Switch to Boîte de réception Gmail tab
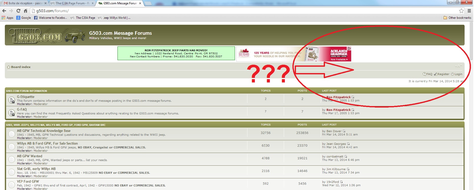474x190 pixels. click(25, 3)
